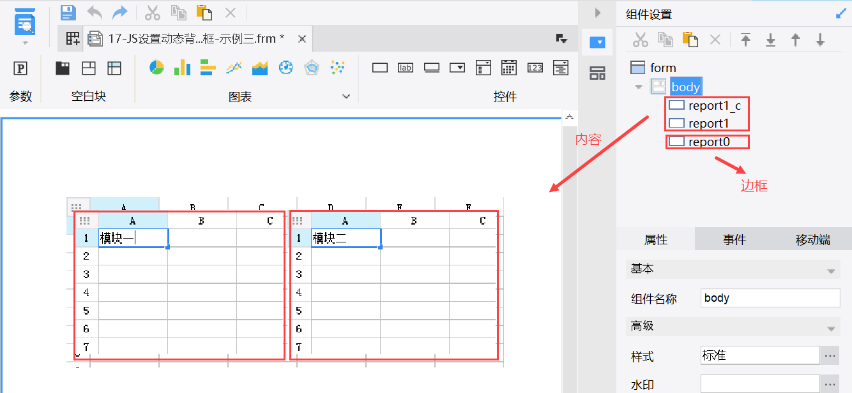This screenshot has height=393, width=852.
Task: Move component up one layer
Action: [796, 40]
